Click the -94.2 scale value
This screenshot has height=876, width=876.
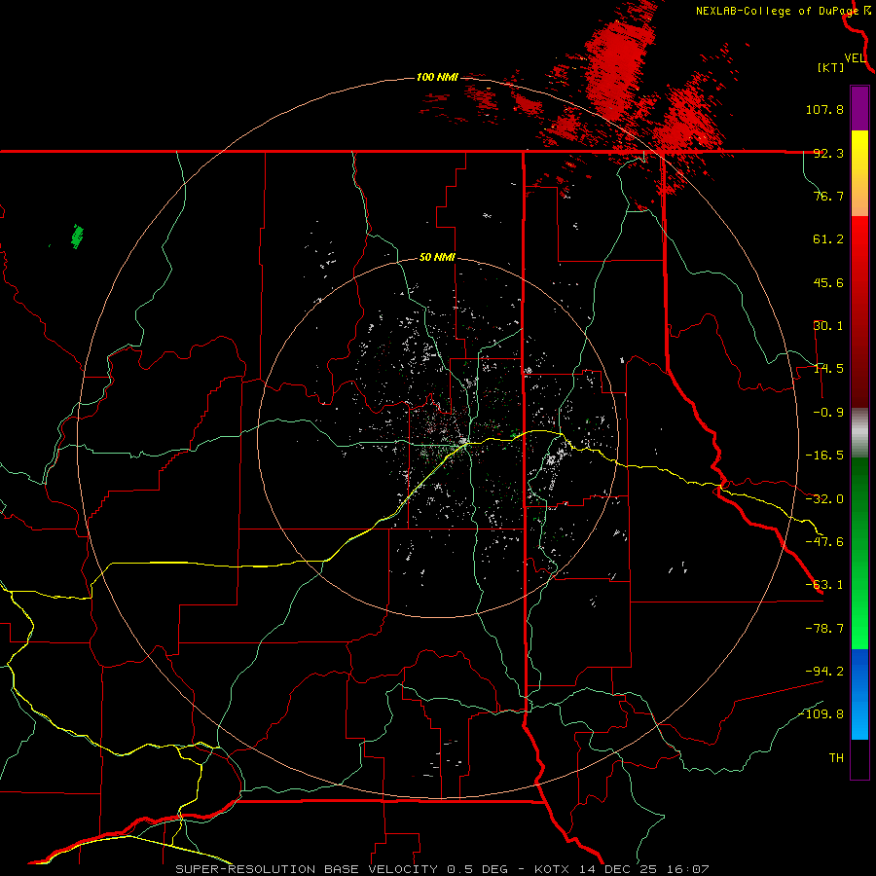pos(824,671)
